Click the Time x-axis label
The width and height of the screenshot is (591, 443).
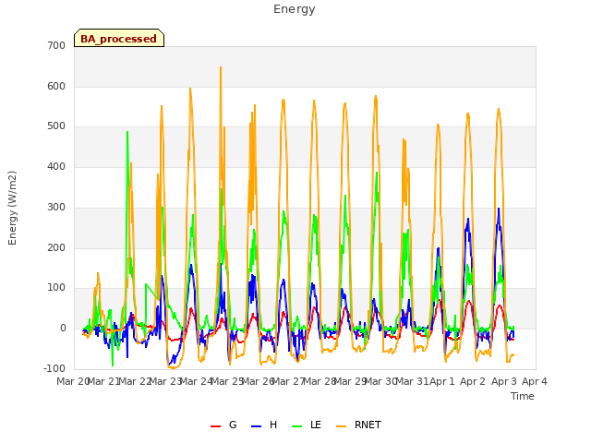pyautogui.click(x=523, y=396)
